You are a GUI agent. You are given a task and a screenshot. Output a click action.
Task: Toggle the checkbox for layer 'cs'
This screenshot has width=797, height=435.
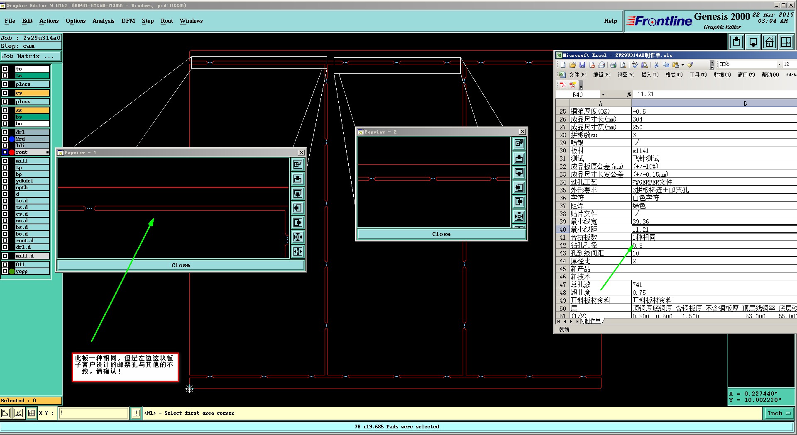tap(5, 93)
